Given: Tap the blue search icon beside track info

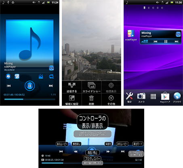Looking at the screenshot, I should pos(51,68).
